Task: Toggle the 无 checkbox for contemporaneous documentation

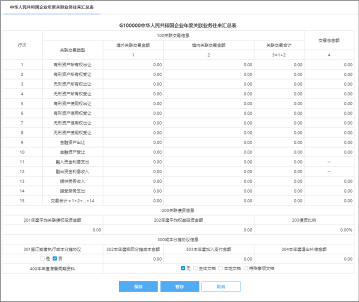Action: (183, 268)
